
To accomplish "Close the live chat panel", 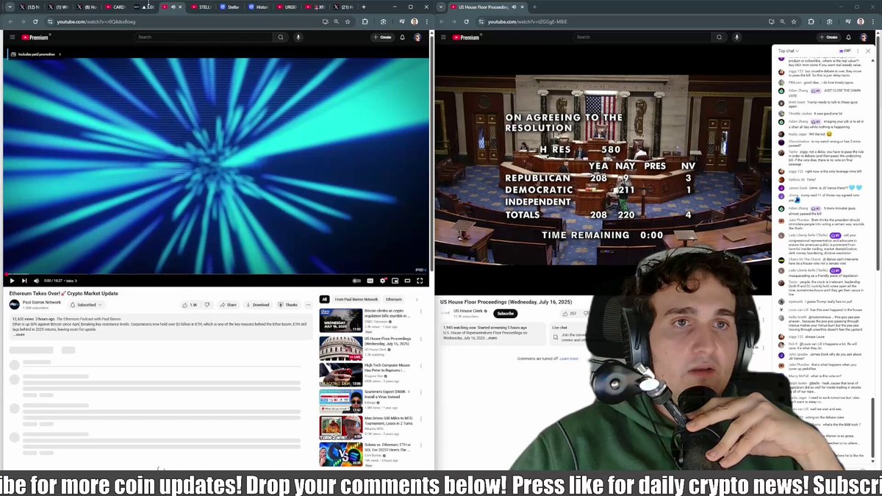I will (x=868, y=51).
